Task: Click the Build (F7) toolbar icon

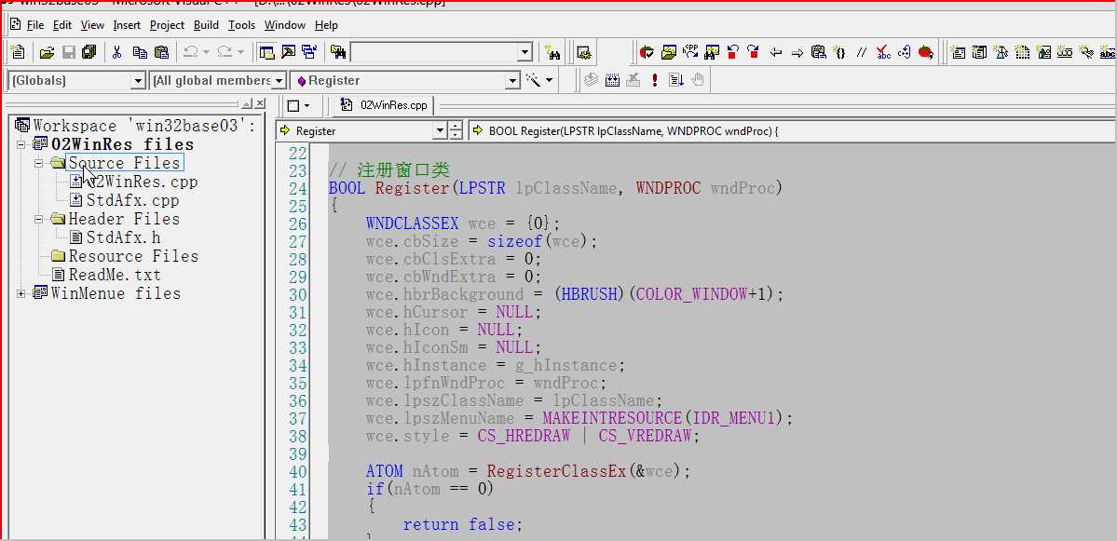Action: (x=612, y=80)
